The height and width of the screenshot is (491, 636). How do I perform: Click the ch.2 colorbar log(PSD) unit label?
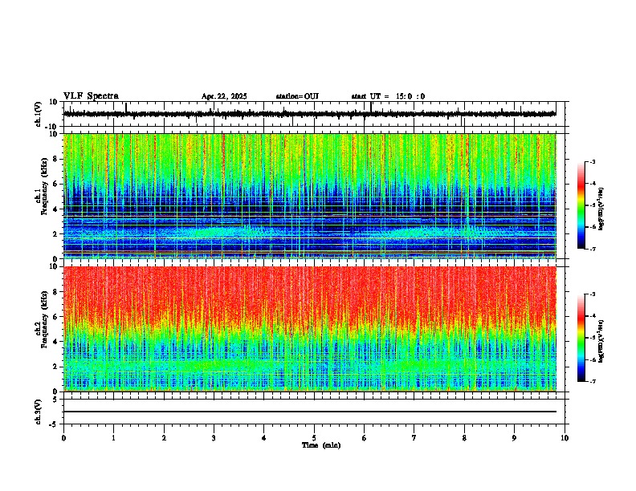(x=601, y=341)
